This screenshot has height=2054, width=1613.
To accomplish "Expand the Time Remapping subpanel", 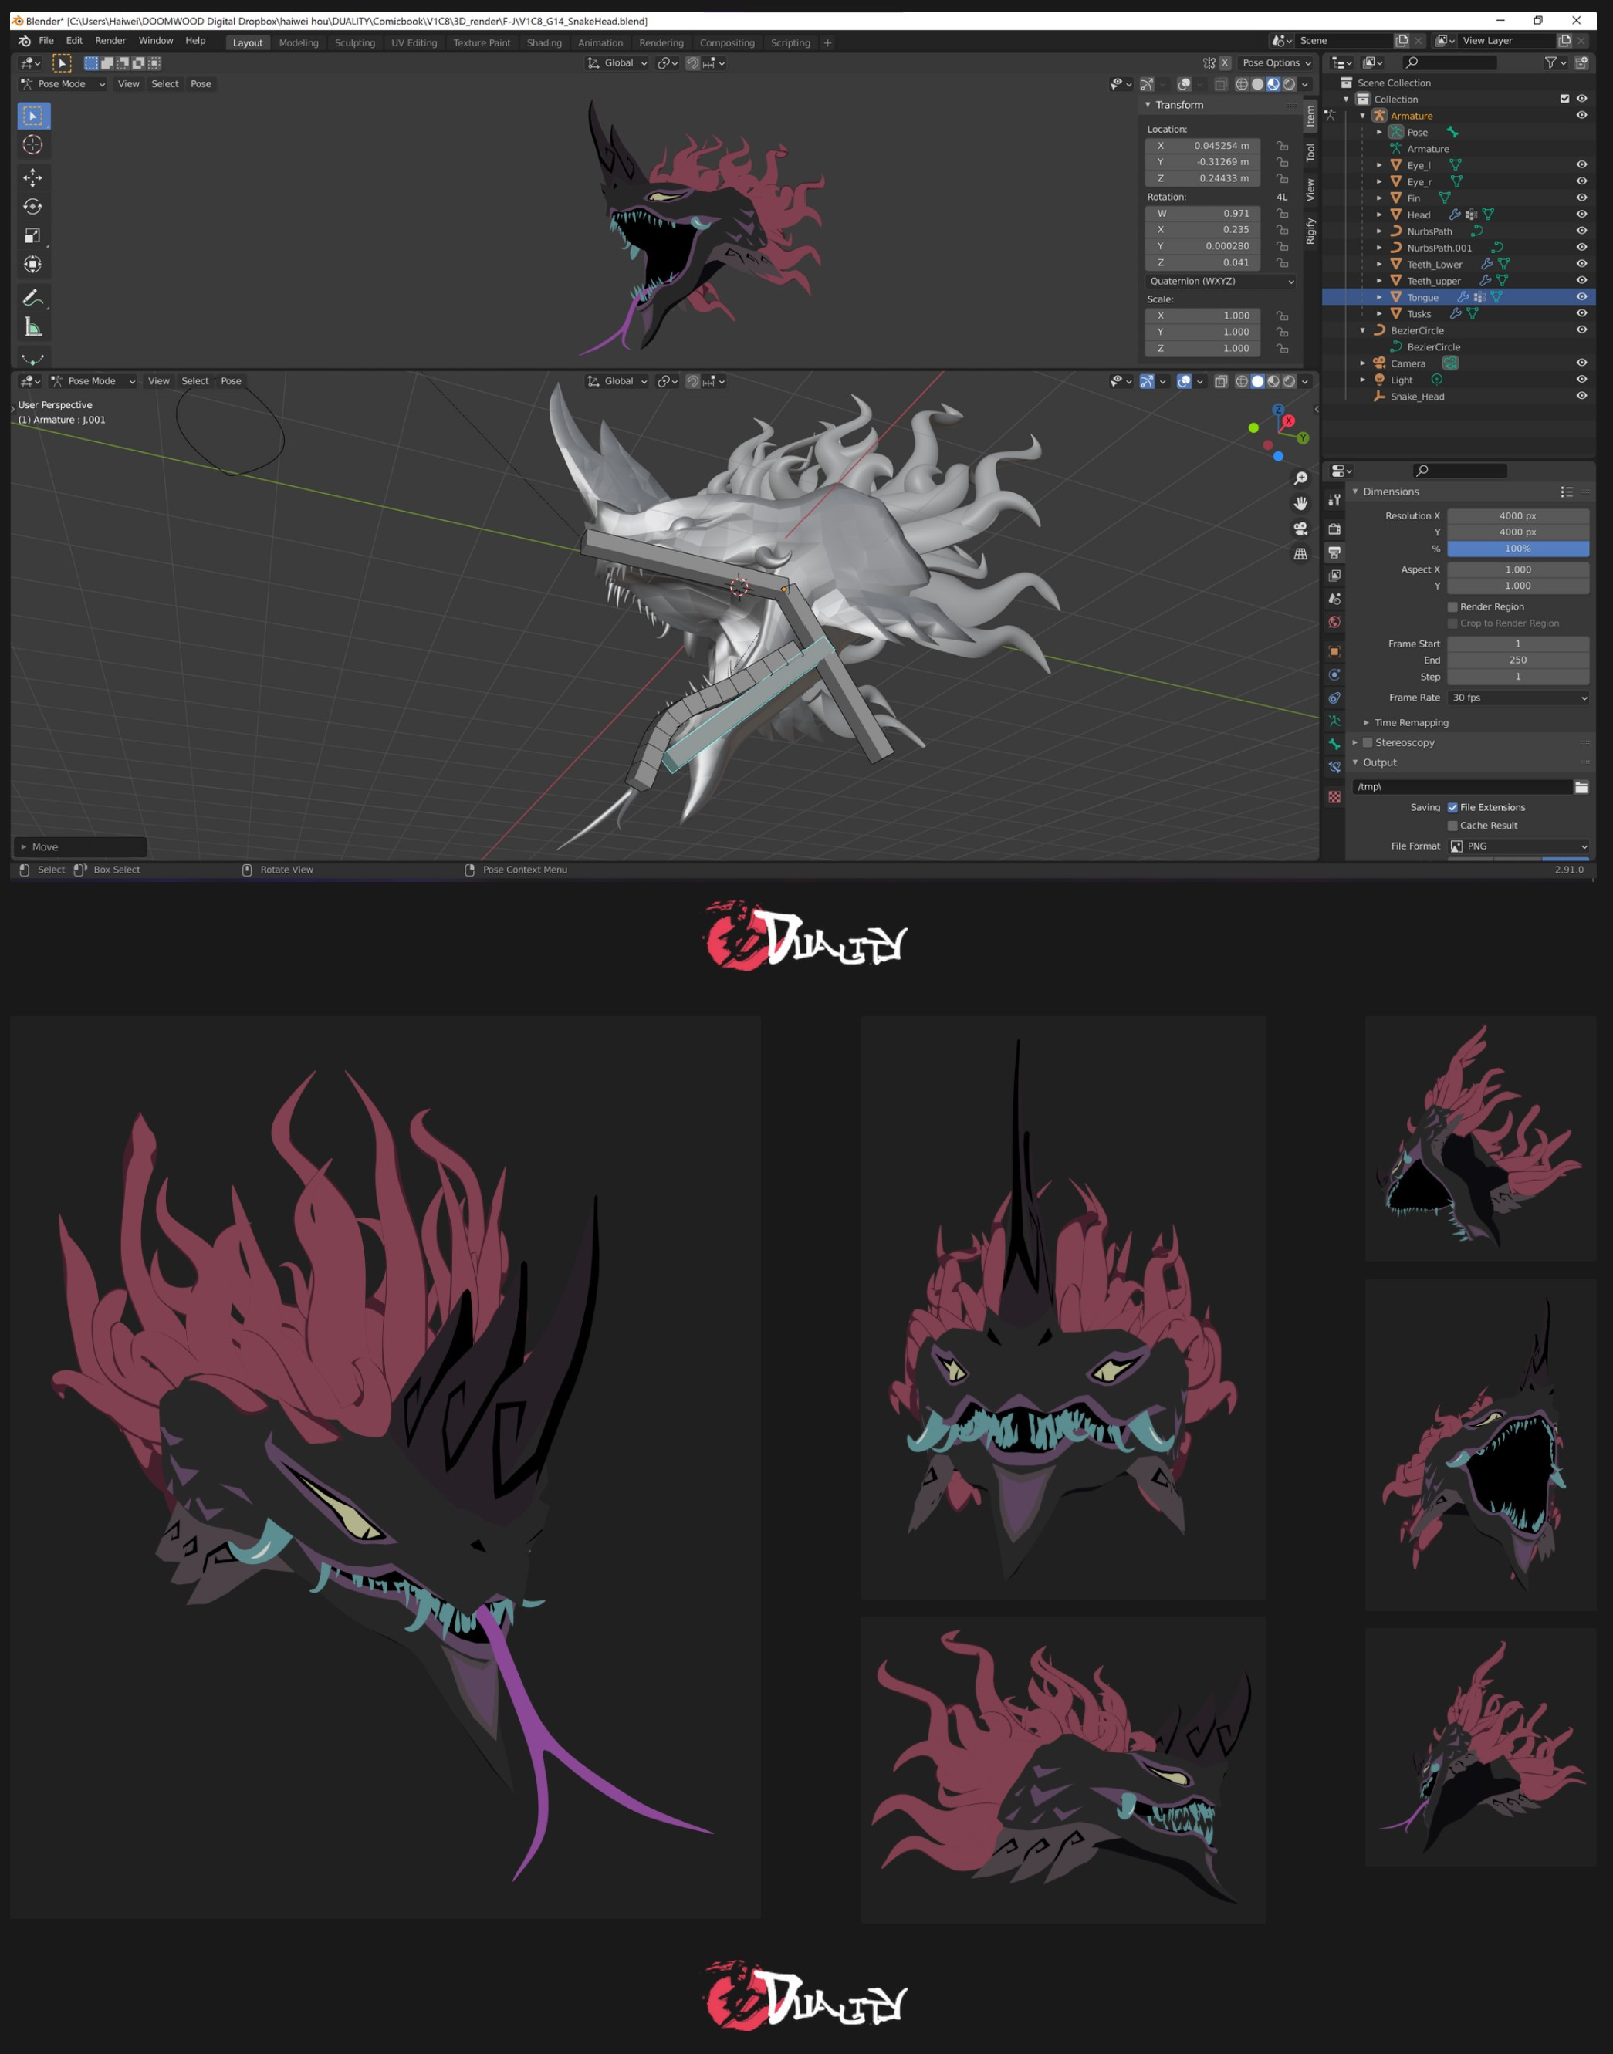I will pyautogui.click(x=1367, y=723).
